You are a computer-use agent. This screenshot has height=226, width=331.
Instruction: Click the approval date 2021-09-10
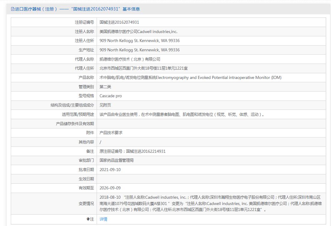point(110,170)
